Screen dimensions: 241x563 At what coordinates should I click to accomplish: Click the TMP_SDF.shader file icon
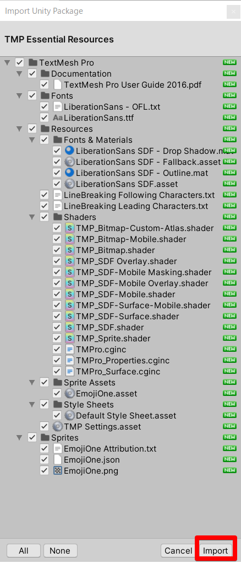[x=69, y=328]
